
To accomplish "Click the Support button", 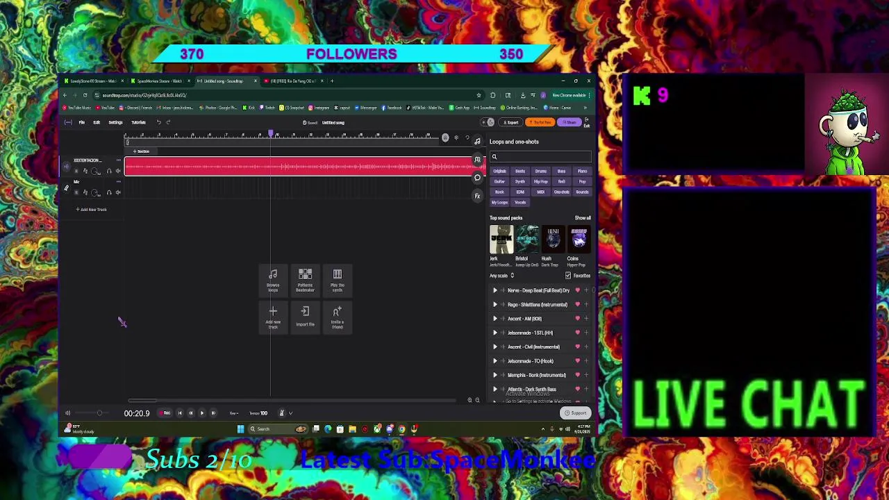I will [x=575, y=413].
